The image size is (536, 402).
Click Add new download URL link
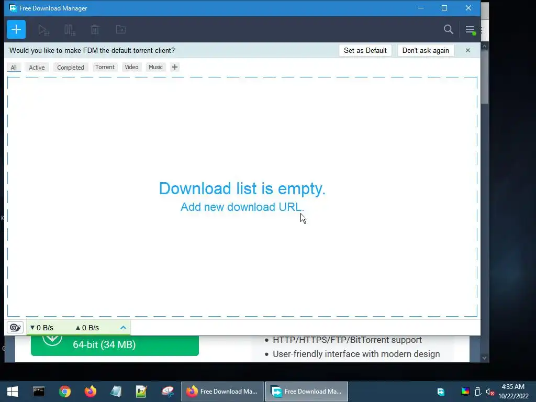(242, 207)
